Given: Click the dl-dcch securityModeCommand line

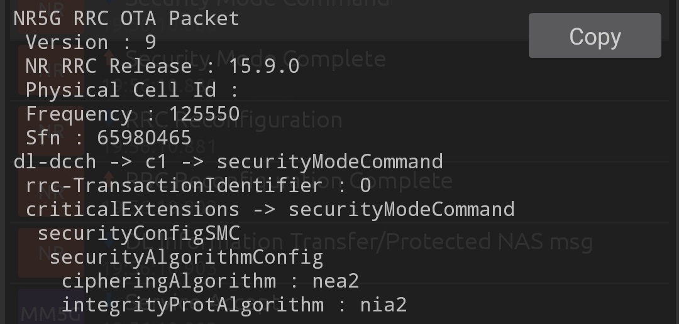Looking at the screenshot, I should pos(228,161).
